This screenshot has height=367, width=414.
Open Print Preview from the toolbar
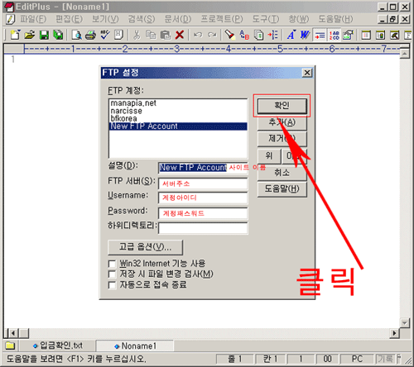tap(76, 35)
